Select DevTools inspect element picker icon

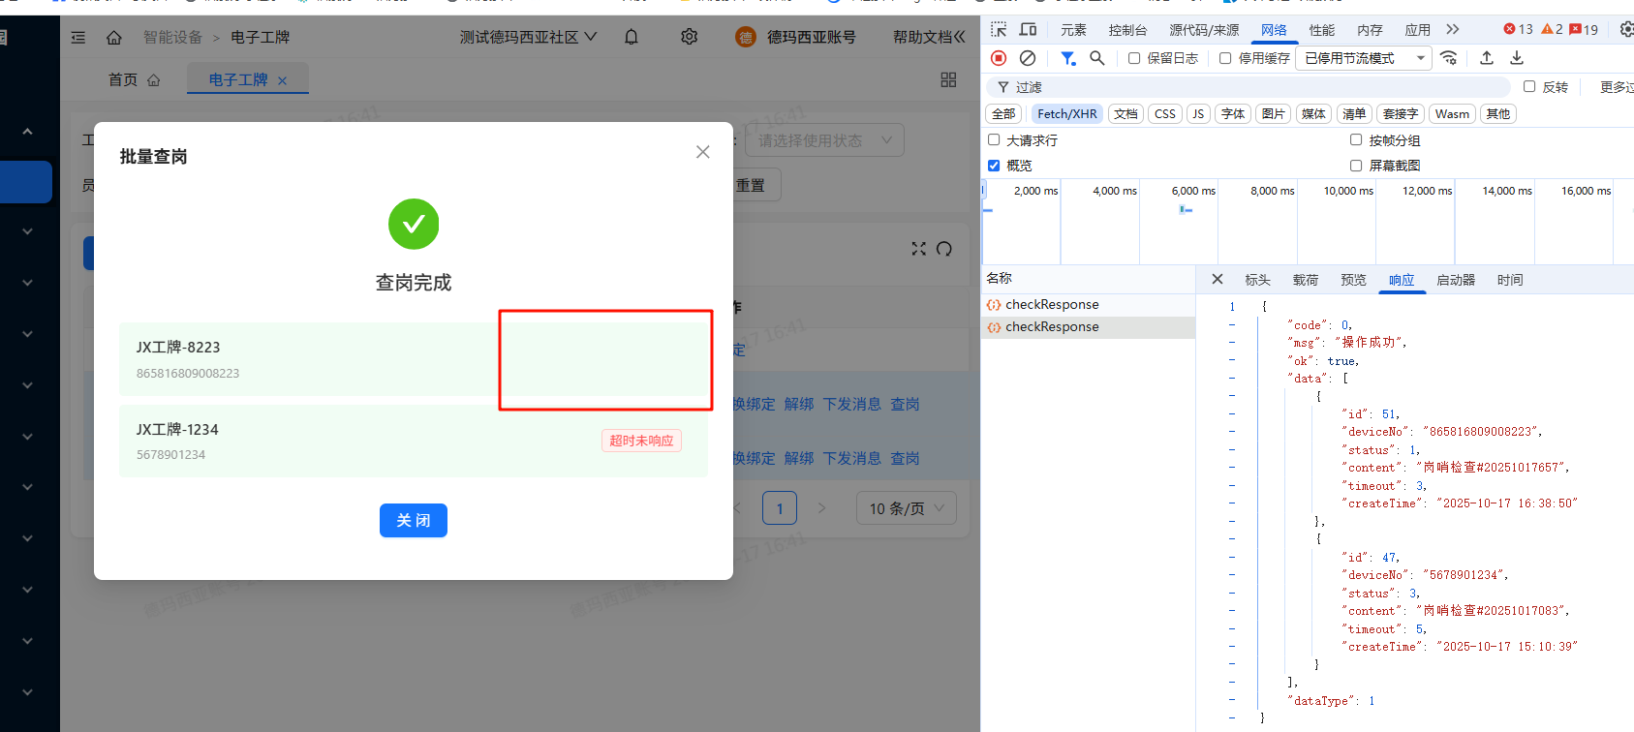click(999, 29)
